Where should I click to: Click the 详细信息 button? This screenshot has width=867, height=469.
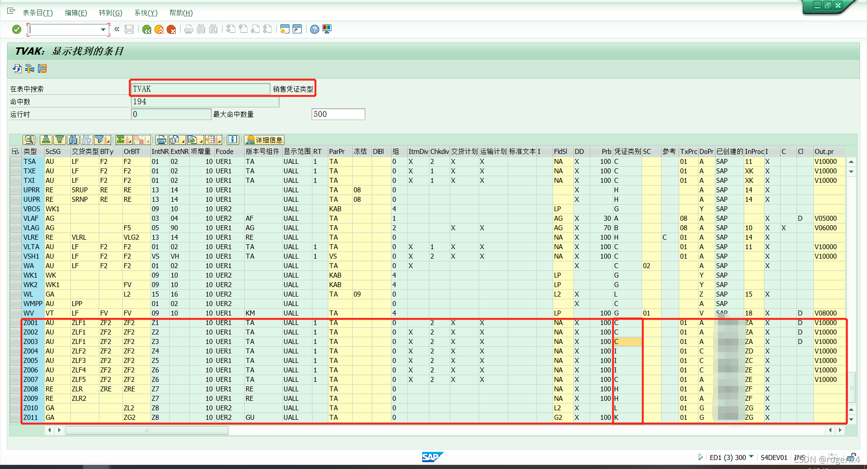click(264, 140)
